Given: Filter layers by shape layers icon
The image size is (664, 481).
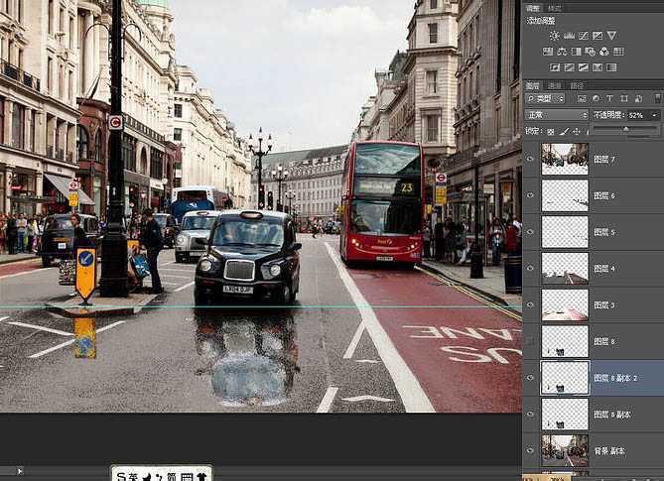Looking at the screenshot, I should 624,98.
